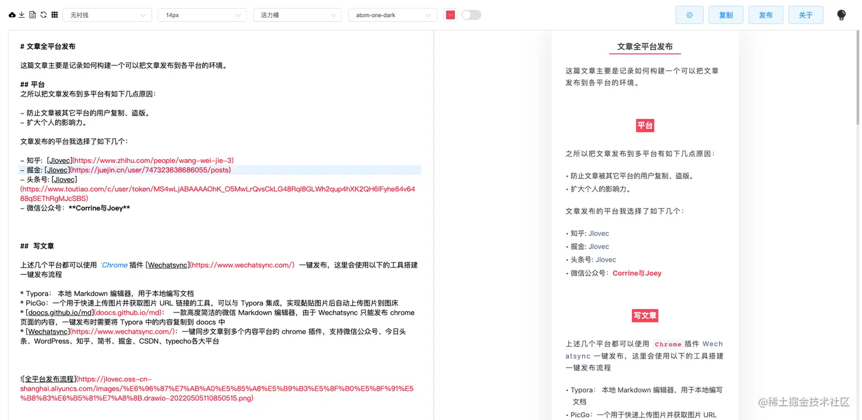Click the '**Corrine与Joey**' text in editor
This screenshot has width=862, height=420.
(x=99, y=208)
